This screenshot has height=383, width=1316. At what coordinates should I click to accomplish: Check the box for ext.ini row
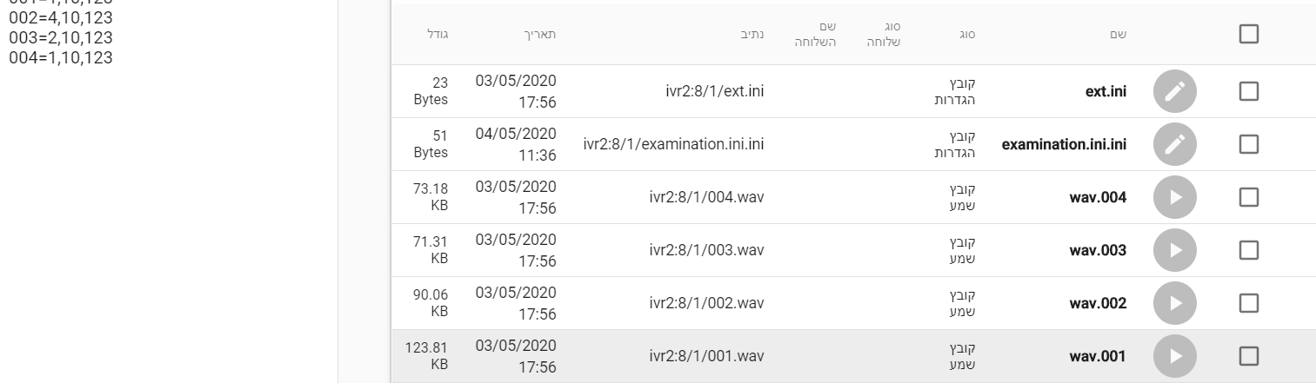[1248, 91]
